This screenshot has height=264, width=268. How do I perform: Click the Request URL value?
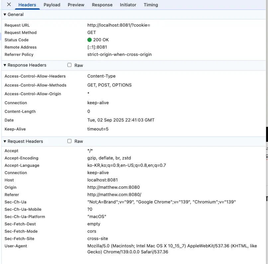[119, 25]
